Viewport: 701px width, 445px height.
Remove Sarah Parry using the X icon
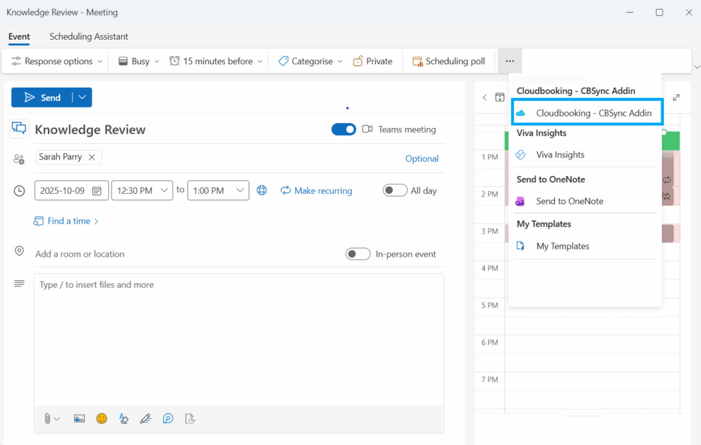click(92, 157)
